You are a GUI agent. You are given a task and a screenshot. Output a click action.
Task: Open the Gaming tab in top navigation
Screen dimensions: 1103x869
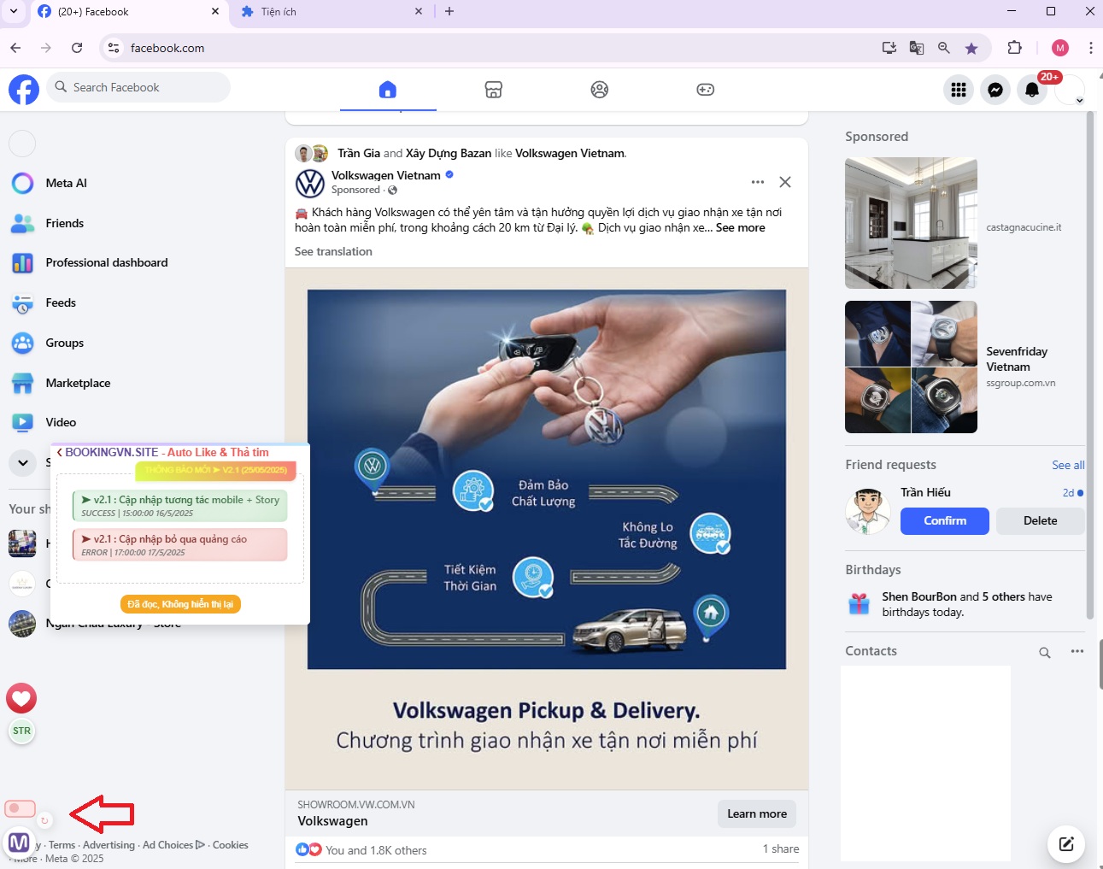(x=706, y=89)
